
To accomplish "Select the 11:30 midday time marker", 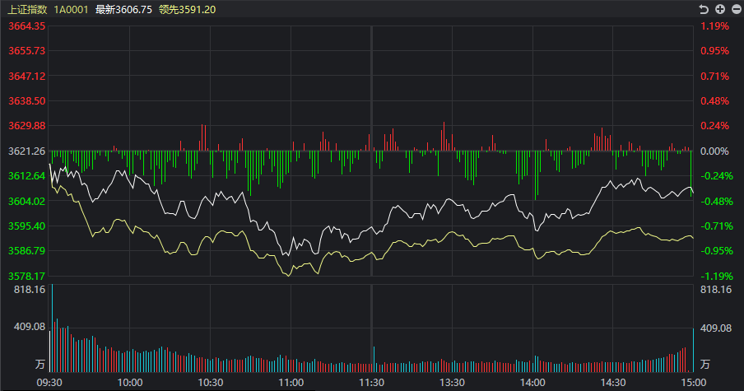I will tap(372, 383).
